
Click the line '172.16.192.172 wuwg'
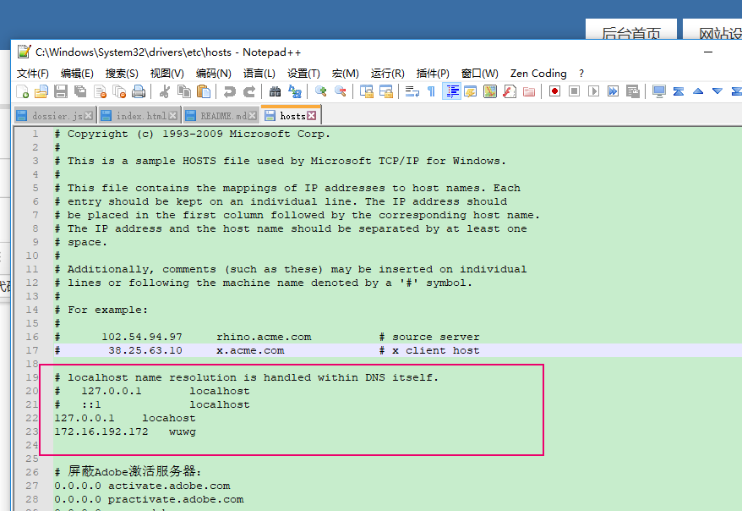click(125, 431)
